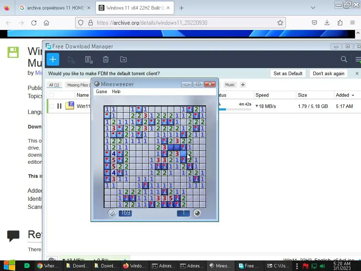Click the Firefox address bar URL

point(152,23)
